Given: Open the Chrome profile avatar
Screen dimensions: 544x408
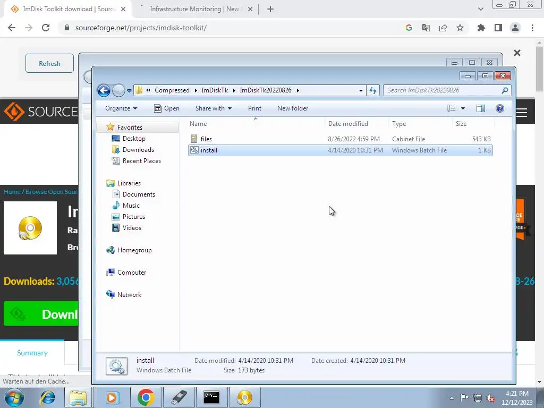Looking at the screenshot, I should click(515, 28).
